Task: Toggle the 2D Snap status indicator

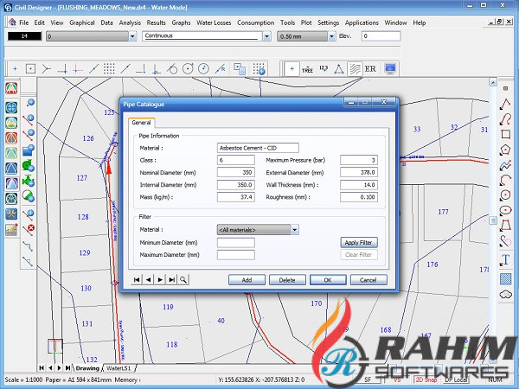Action: (426, 379)
